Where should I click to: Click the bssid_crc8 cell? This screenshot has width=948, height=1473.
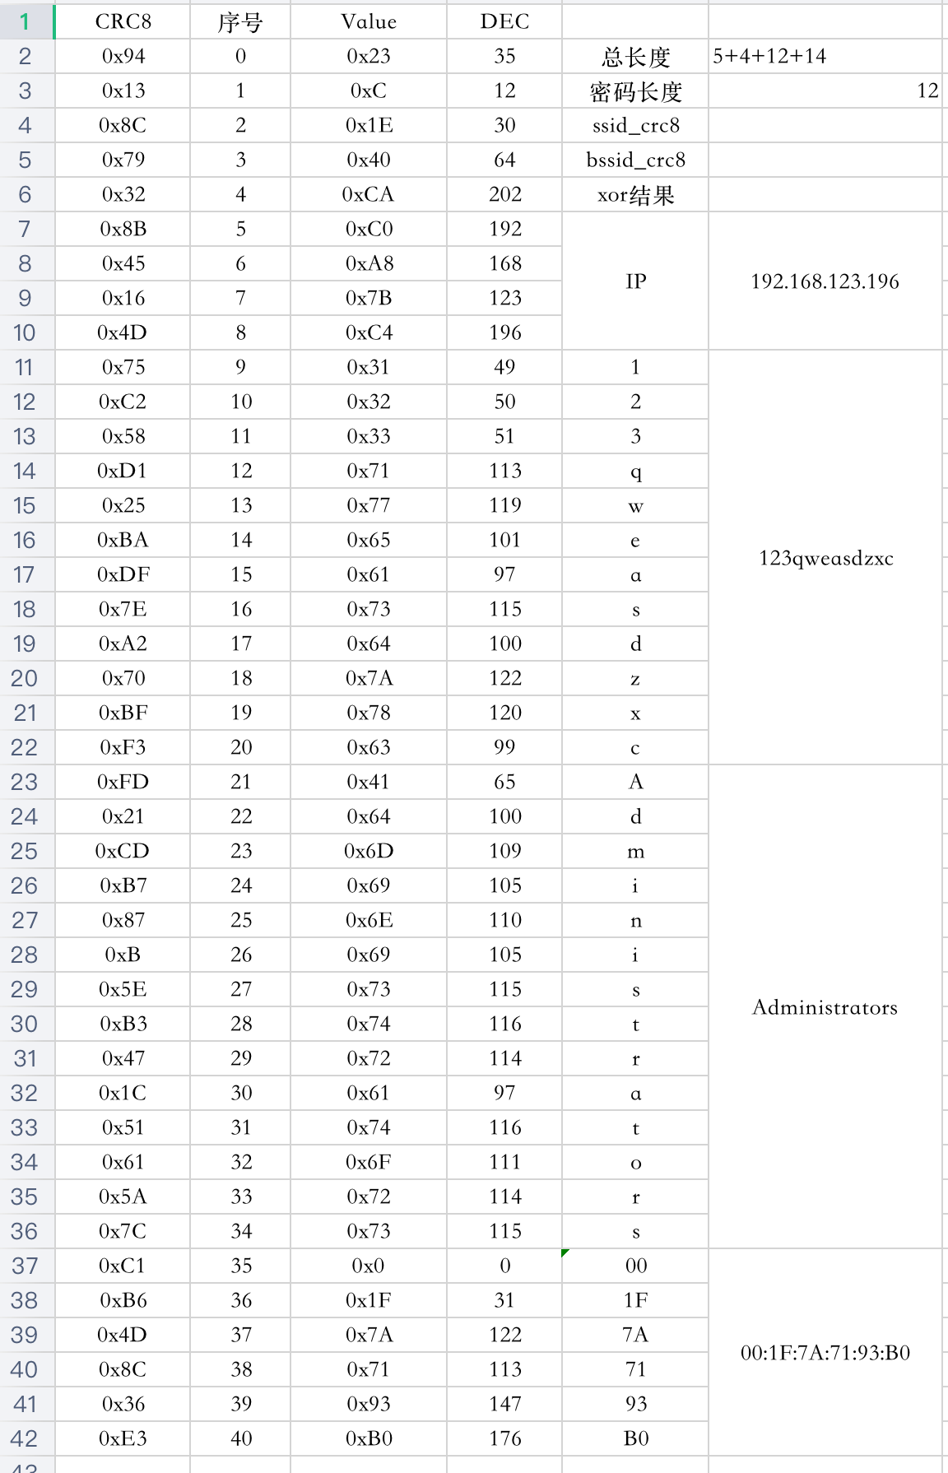point(635,160)
